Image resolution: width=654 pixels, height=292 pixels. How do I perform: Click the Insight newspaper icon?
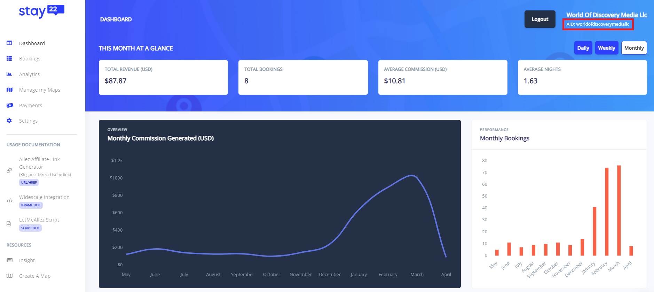pyautogui.click(x=9, y=260)
